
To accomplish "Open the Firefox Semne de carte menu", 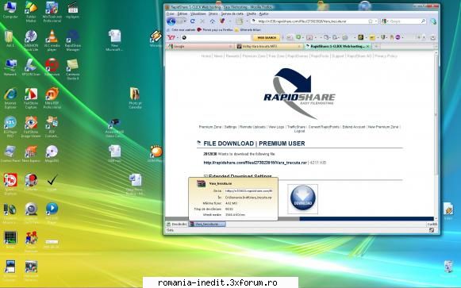I will 232,13.
